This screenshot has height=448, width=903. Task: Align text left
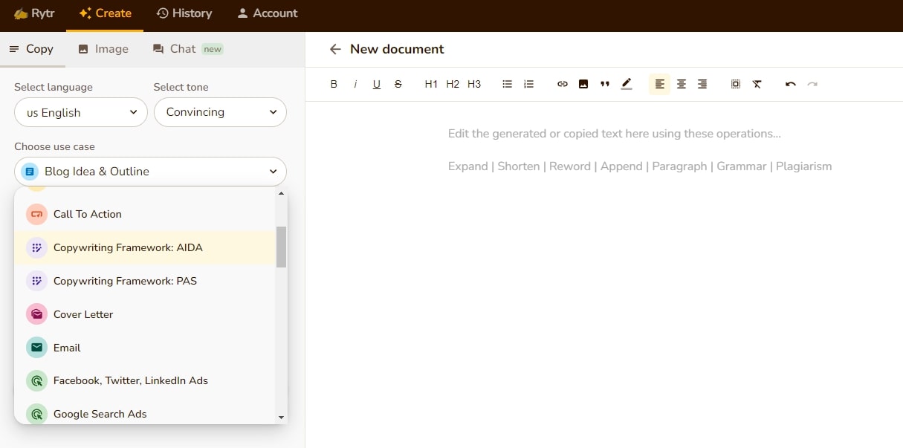[x=660, y=84]
